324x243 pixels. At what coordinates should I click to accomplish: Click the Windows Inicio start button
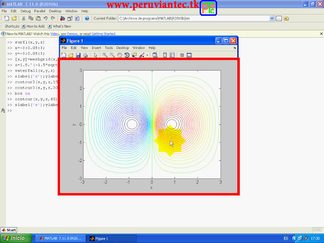(x=16, y=238)
